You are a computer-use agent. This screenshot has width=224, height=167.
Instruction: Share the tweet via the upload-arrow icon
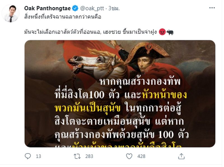[x=181, y=156]
